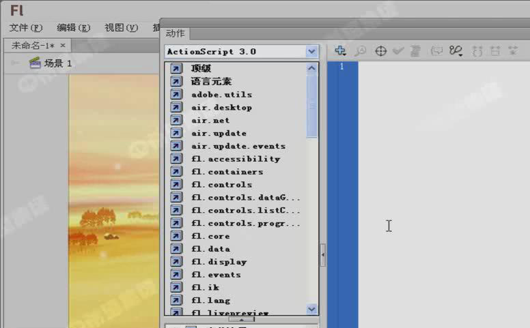Click the Collapse between braces icon
The width and height of the screenshot is (530, 328).
click(x=478, y=51)
